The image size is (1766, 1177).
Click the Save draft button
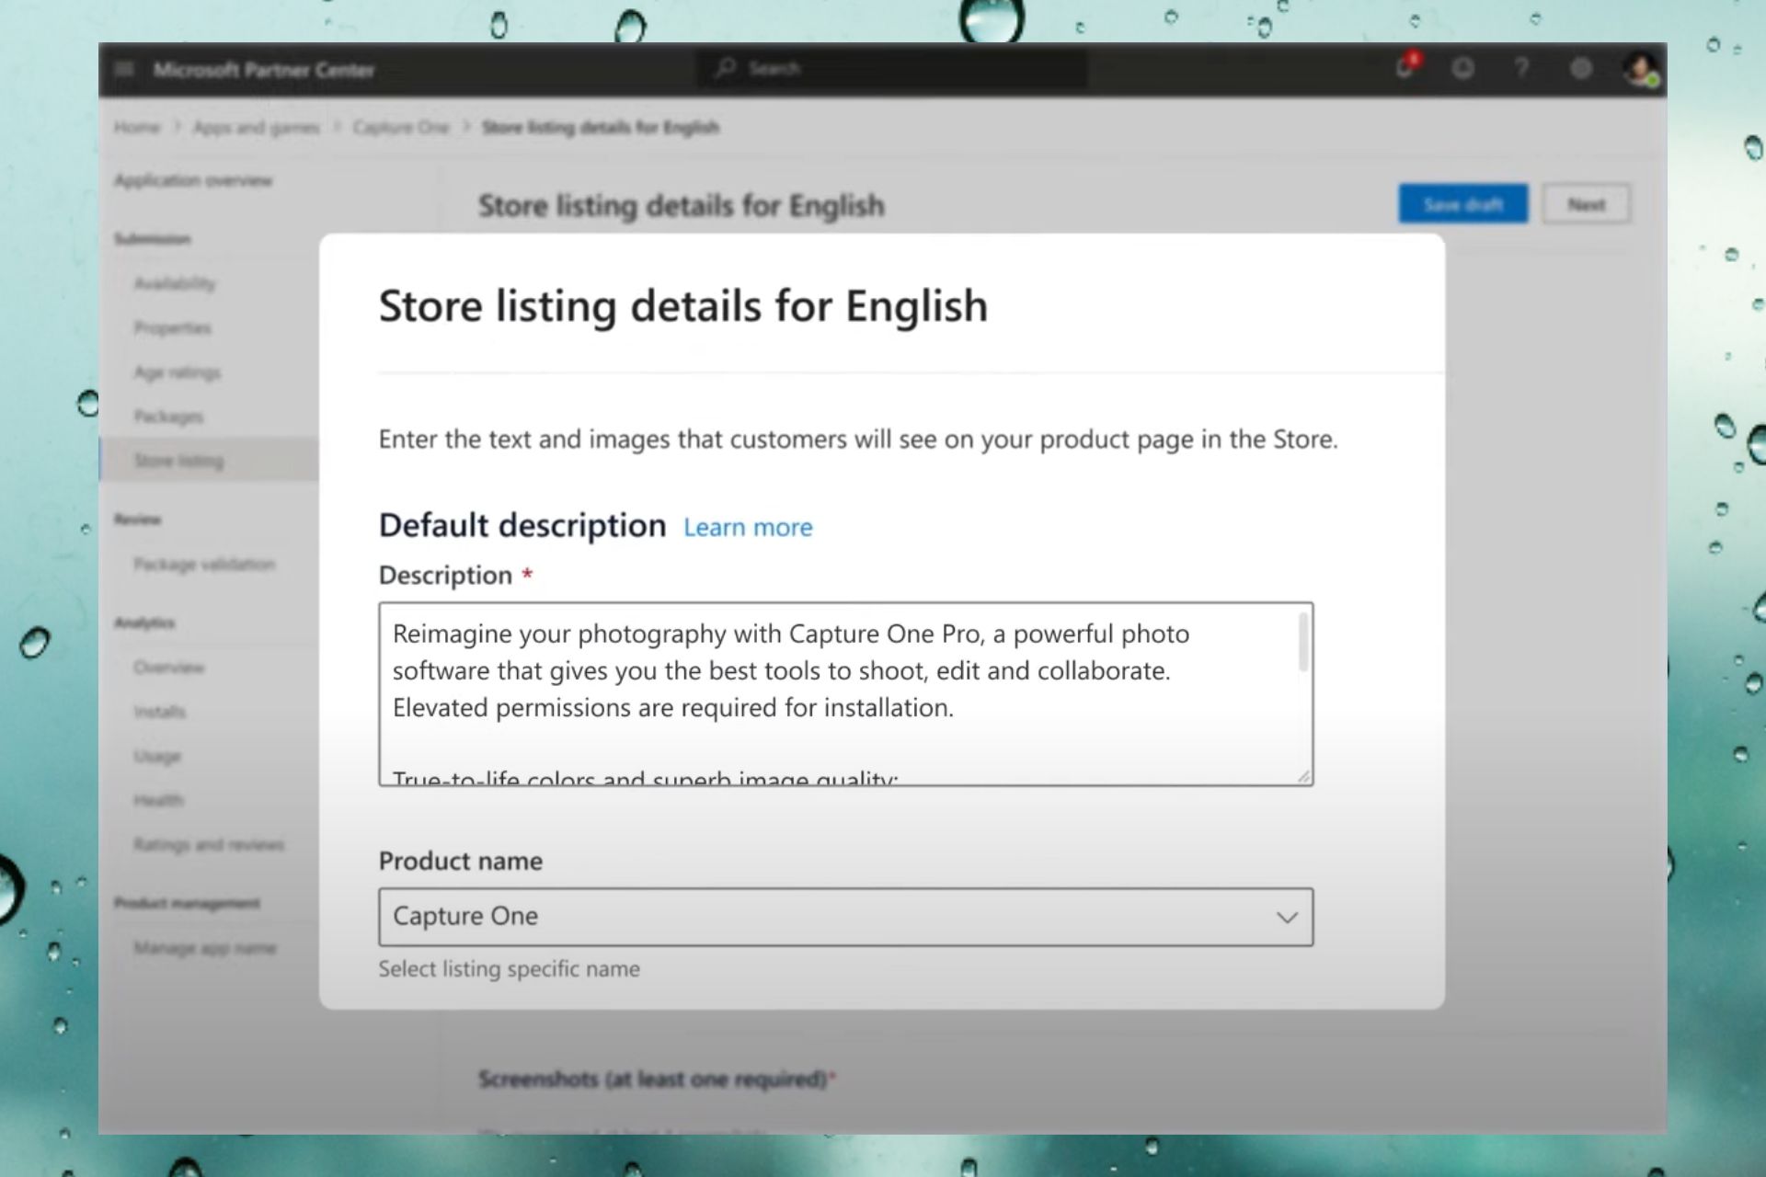[x=1463, y=204]
